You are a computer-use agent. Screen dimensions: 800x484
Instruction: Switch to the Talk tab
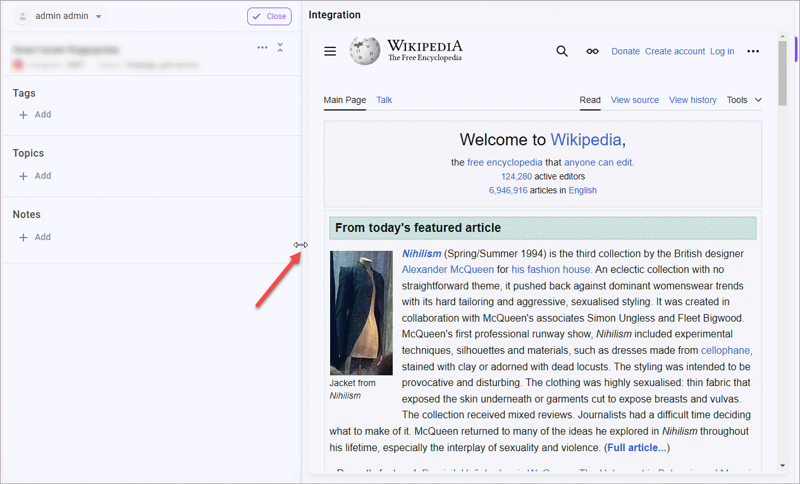(x=384, y=100)
